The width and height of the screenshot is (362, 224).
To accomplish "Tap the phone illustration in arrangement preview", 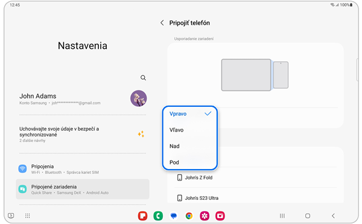I will pos(281,75).
